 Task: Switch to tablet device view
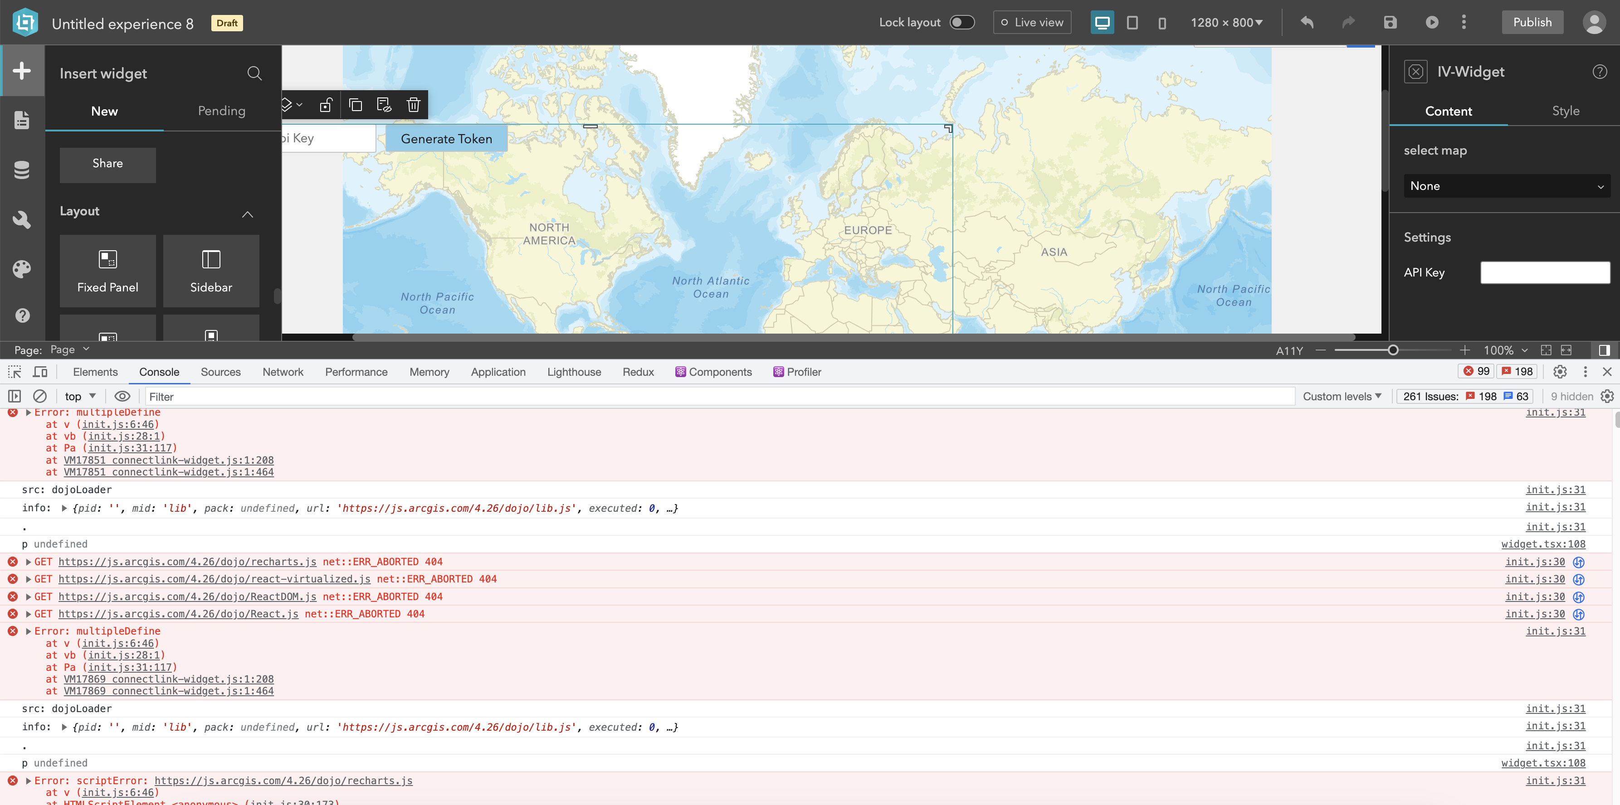[x=1132, y=23]
